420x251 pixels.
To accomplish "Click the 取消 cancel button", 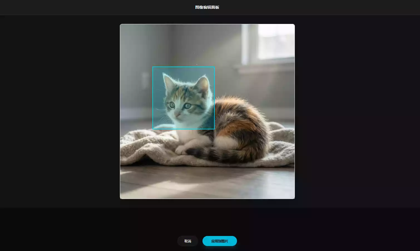I will pyautogui.click(x=187, y=241).
